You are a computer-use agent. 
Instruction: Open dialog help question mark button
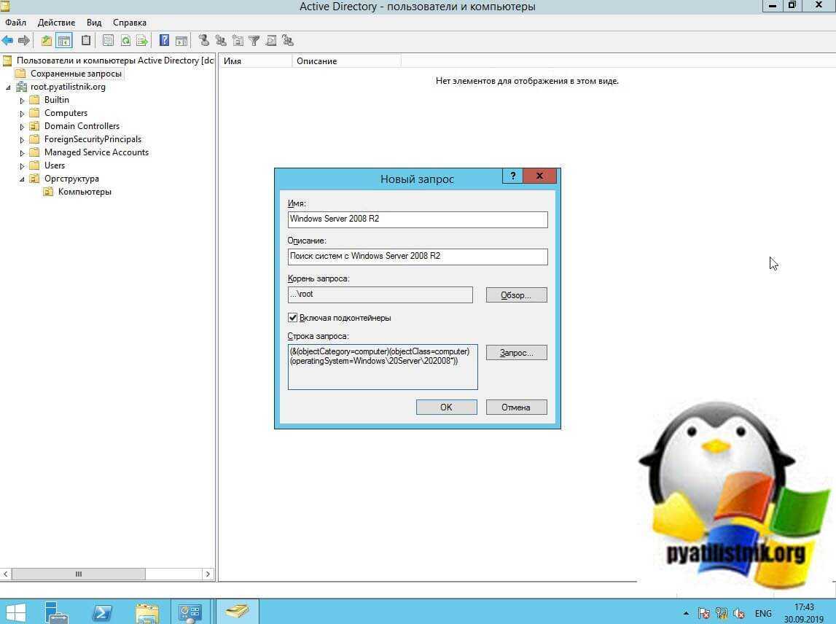pos(512,176)
